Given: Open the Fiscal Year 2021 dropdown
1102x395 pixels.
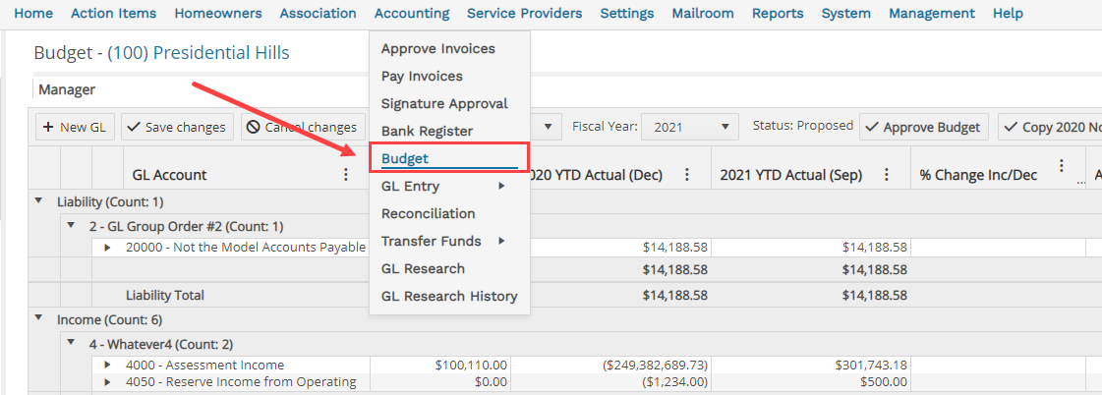Looking at the screenshot, I should [689, 127].
